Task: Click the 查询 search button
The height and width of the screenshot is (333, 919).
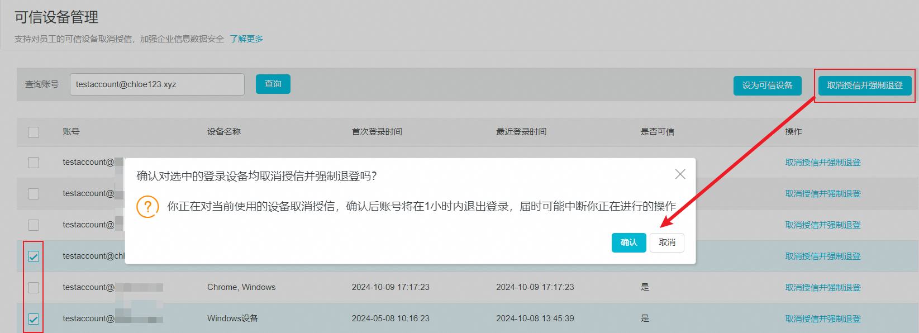Action: 273,84
